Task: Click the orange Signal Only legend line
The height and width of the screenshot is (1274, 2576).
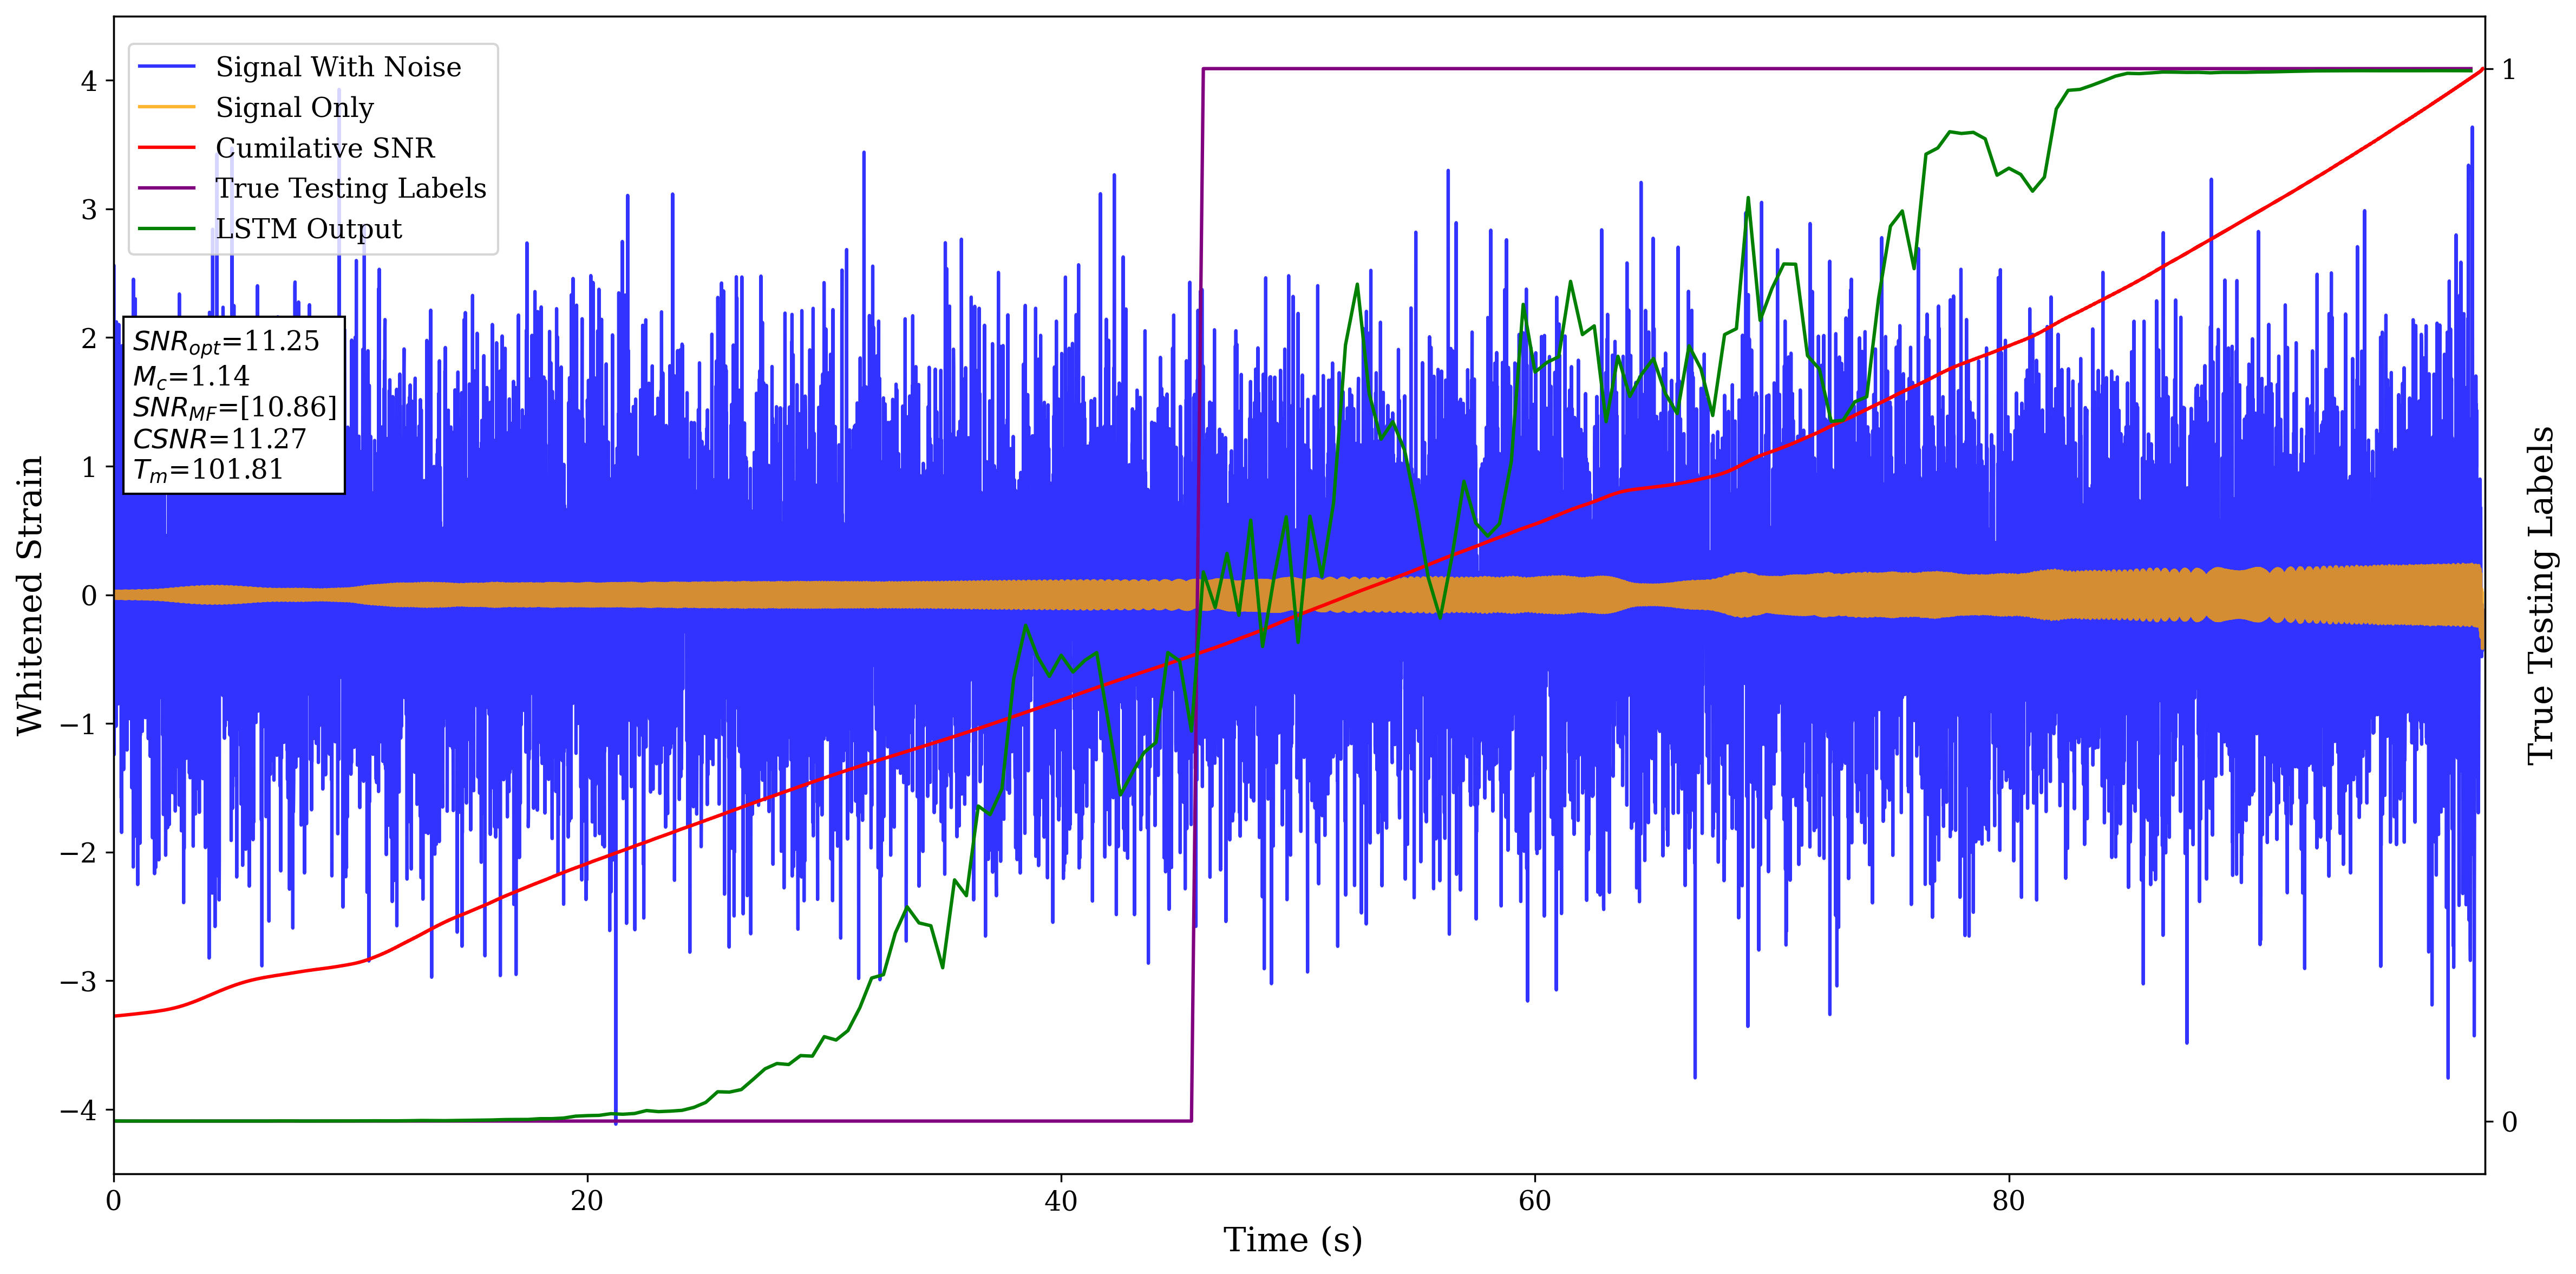Action: click(x=166, y=107)
